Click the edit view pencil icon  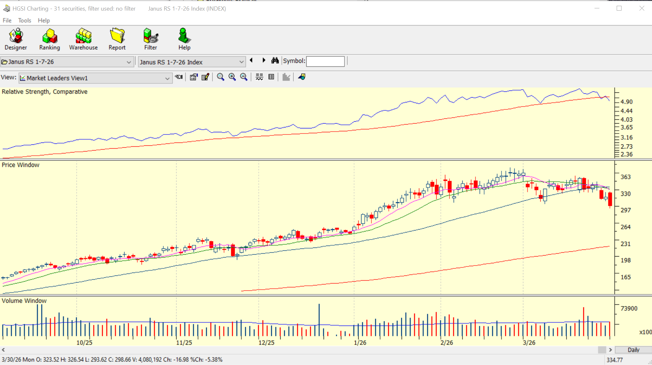tap(205, 77)
